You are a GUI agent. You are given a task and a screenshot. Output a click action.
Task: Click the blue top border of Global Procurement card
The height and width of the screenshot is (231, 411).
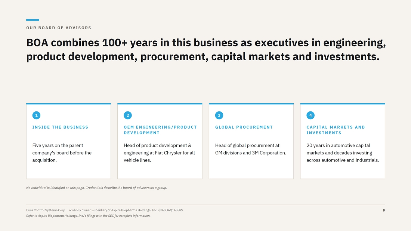point(251,104)
